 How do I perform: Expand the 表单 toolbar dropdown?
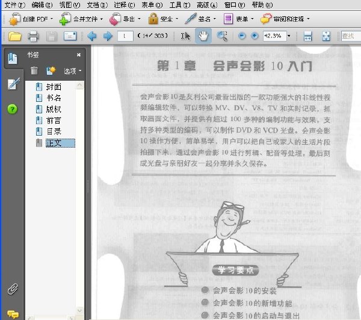252,19
